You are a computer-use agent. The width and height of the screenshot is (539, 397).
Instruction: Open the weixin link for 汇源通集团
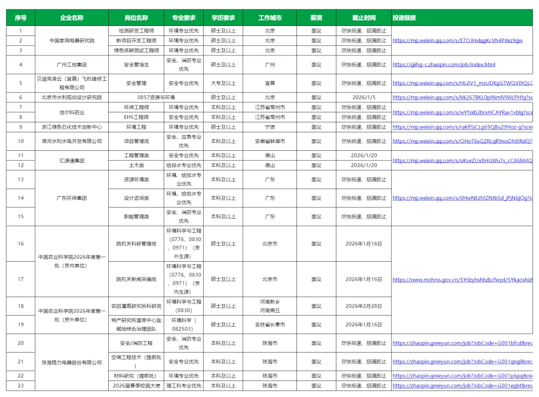[x=462, y=161]
